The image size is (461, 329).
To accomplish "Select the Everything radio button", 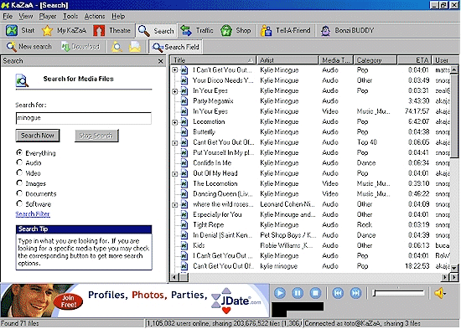I will tap(19, 152).
